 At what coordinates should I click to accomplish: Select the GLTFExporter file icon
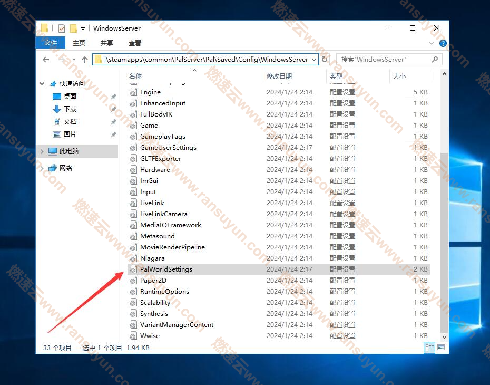pyautogui.click(x=133, y=159)
